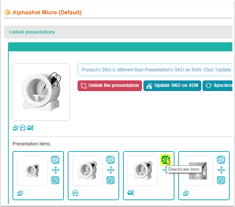Toggle visibility of the fourth presentation item
Image resolution: width=235 pixels, height=207 pixels.
(221, 160)
